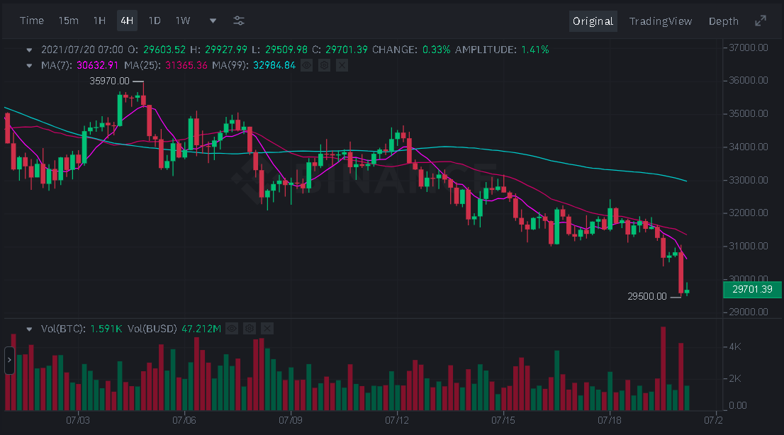The image size is (784, 435).
Task: Switch to the Depth chart tab
Action: 723,21
